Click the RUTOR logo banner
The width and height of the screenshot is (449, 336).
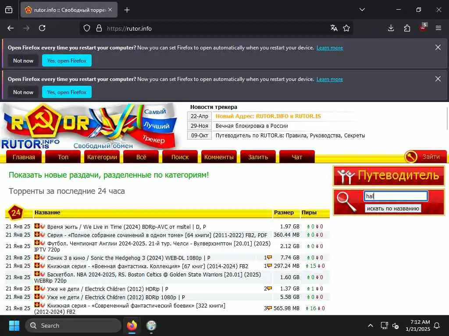pyautogui.click(x=90, y=126)
